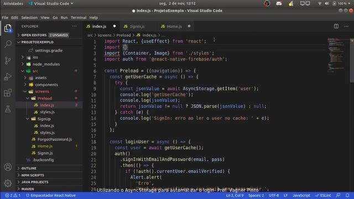The image size is (354, 199).
Task: Open the Extensions view
Action: (x=8, y=93)
